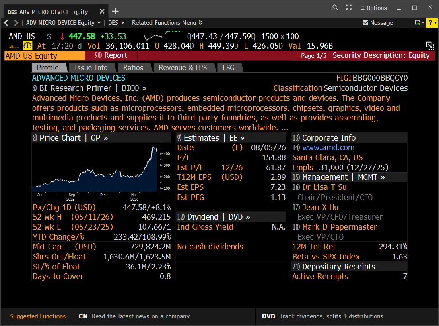Open the intraday sparkline chart

click(x=163, y=36)
